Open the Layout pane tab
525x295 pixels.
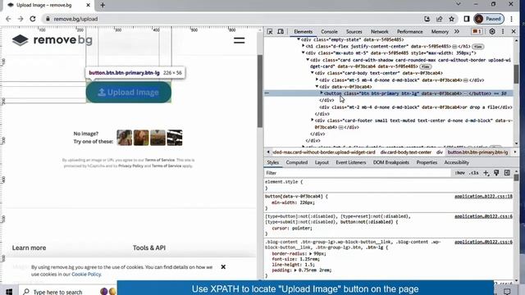coord(322,162)
